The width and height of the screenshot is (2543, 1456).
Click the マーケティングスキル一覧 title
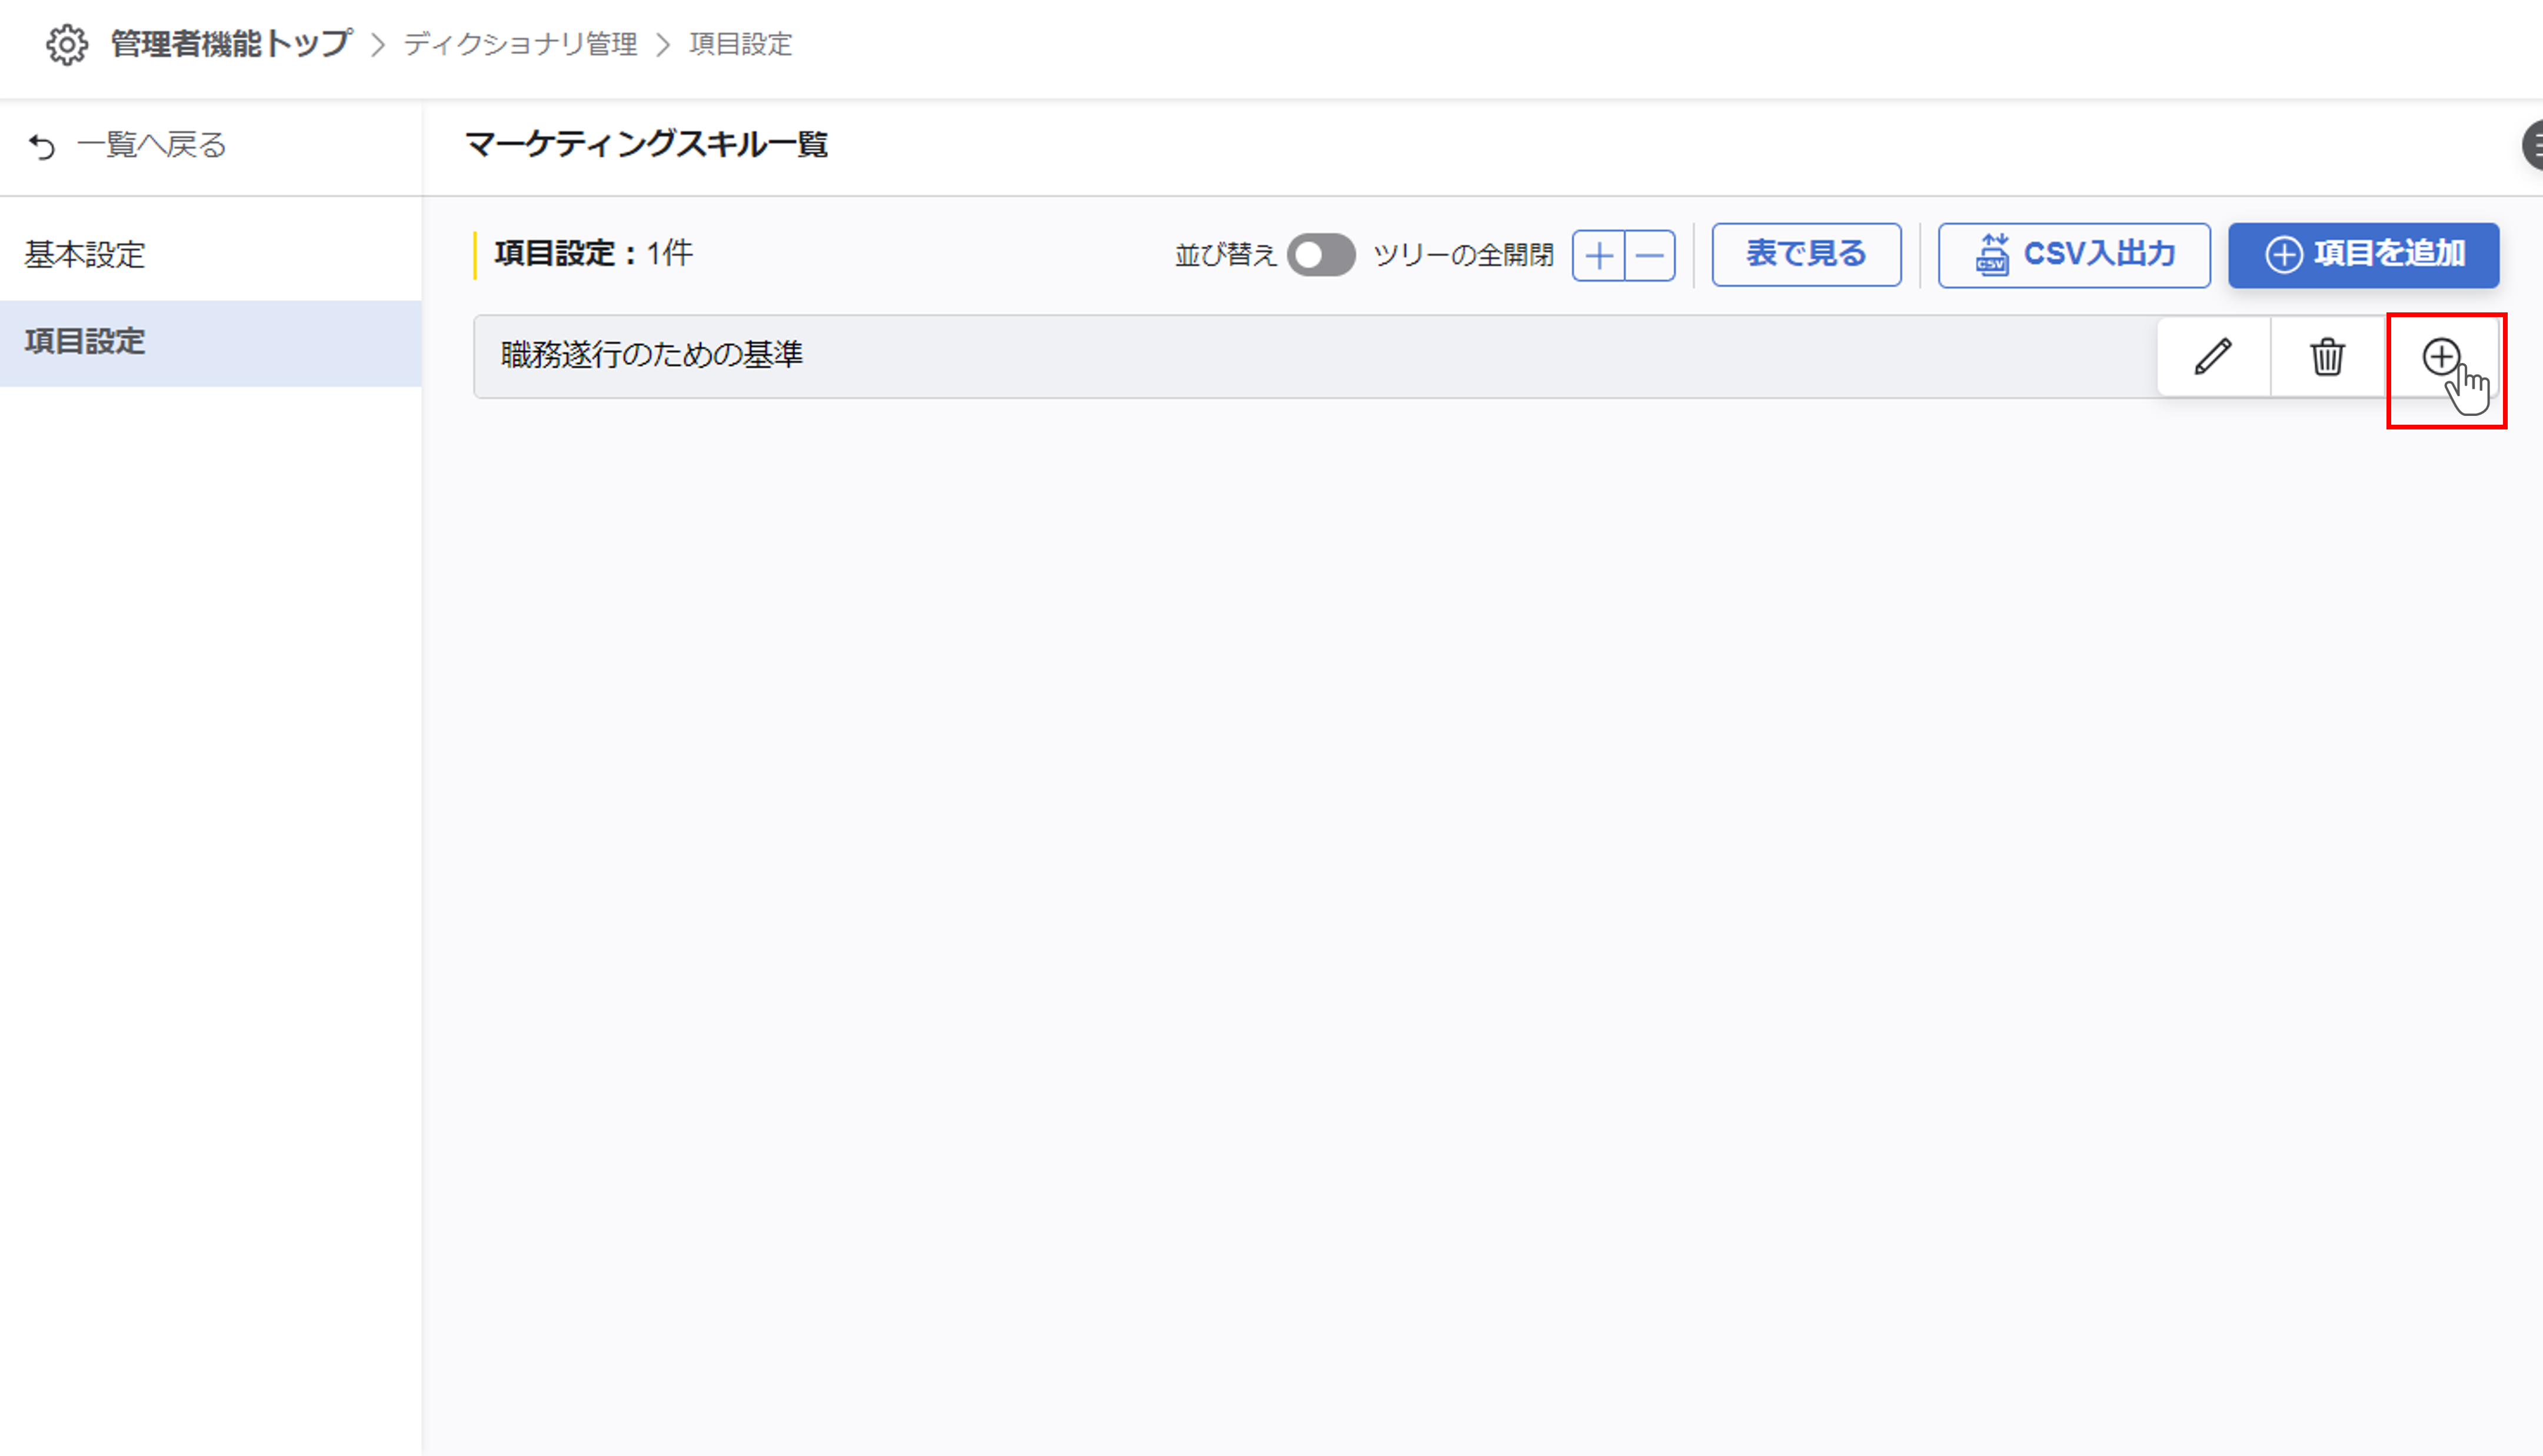click(646, 145)
